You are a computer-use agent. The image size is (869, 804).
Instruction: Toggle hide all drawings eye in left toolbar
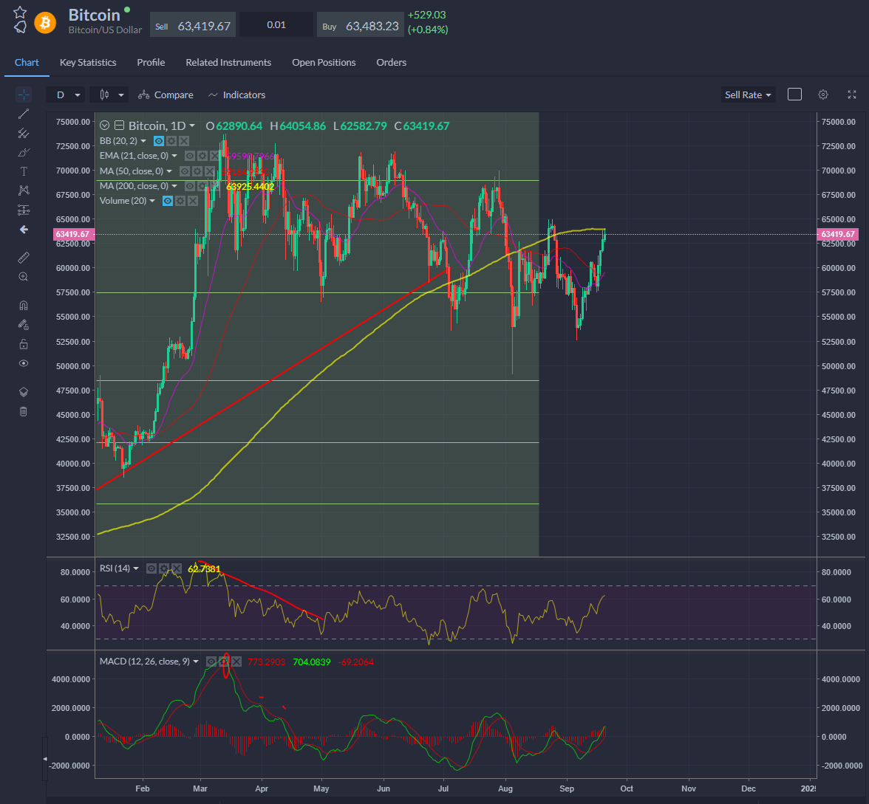[24, 363]
